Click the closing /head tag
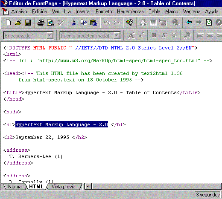 (x=14, y=99)
